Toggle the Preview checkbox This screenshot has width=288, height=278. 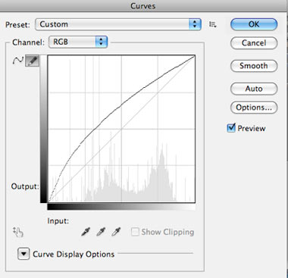click(231, 128)
